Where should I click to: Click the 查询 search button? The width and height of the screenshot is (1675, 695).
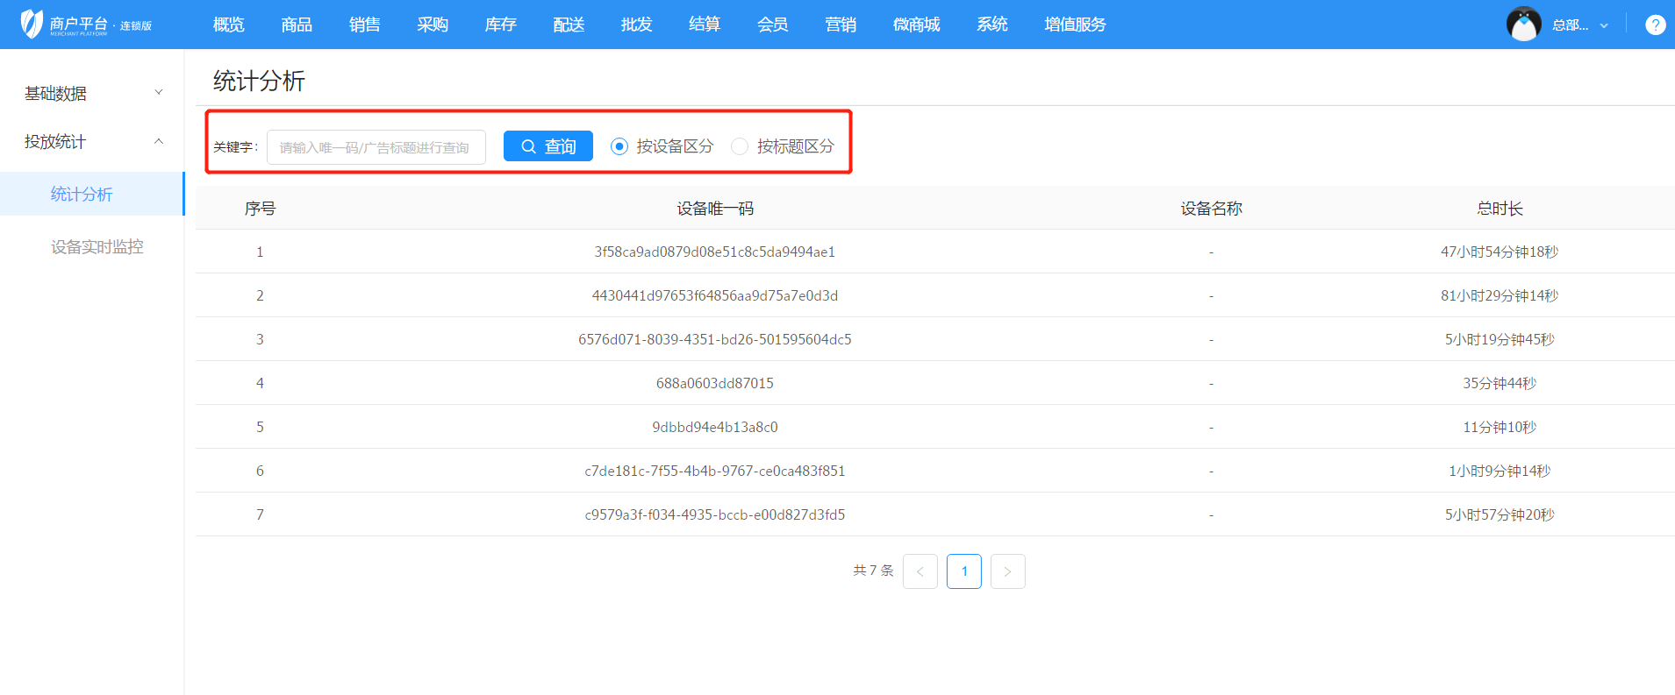coord(548,146)
